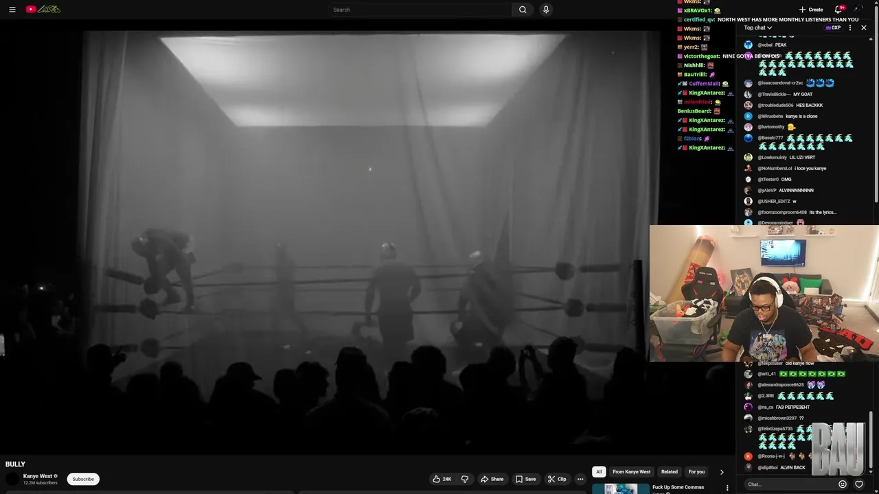Screen dimensions: 879x494
Task: Click the search magnifier button
Action: 523,10
